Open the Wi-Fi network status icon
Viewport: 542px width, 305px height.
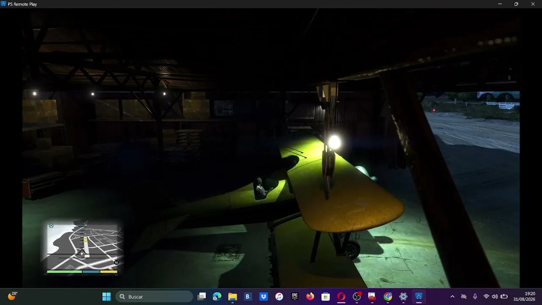[486, 297]
